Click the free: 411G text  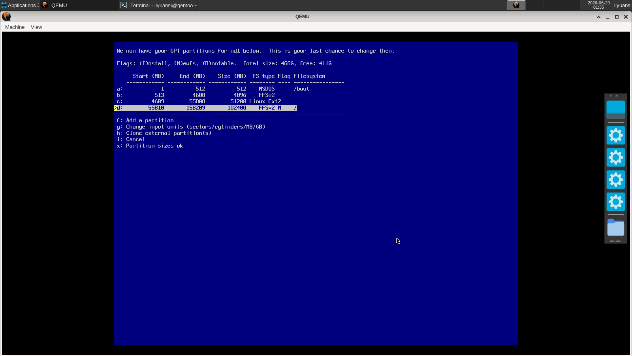click(316, 64)
